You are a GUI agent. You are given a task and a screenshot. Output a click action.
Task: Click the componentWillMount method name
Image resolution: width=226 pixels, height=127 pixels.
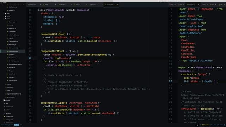[53, 34]
